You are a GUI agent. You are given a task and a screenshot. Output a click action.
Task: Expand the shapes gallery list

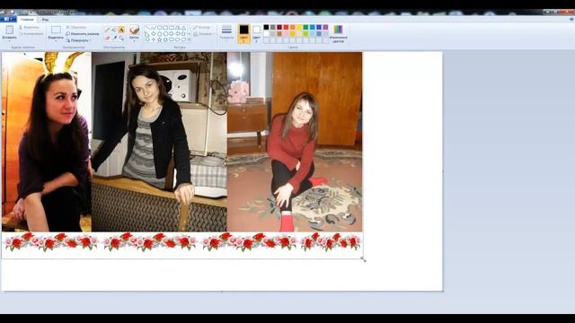[x=190, y=39]
